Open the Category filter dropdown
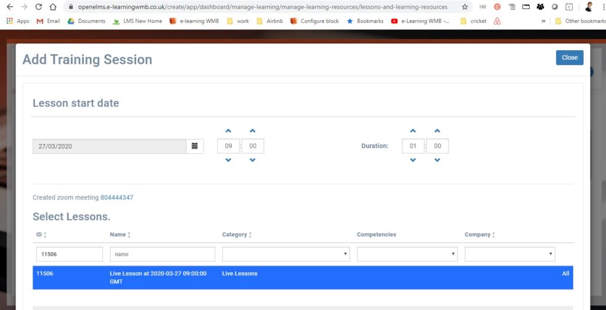 coord(286,254)
